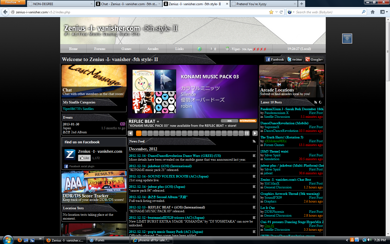The width and height of the screenshot is (390, 244).
Task: Expand the REFLEC BEAT + news entry
Action: tap(254, 207)
